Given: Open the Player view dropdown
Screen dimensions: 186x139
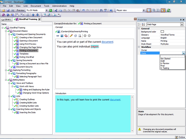Looking at the screenshot, I should [144, 10].
